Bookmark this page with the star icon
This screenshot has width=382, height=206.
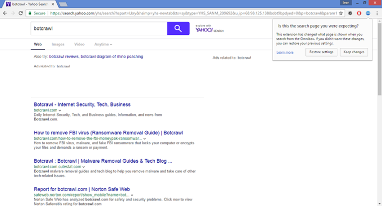pos(341,13)
